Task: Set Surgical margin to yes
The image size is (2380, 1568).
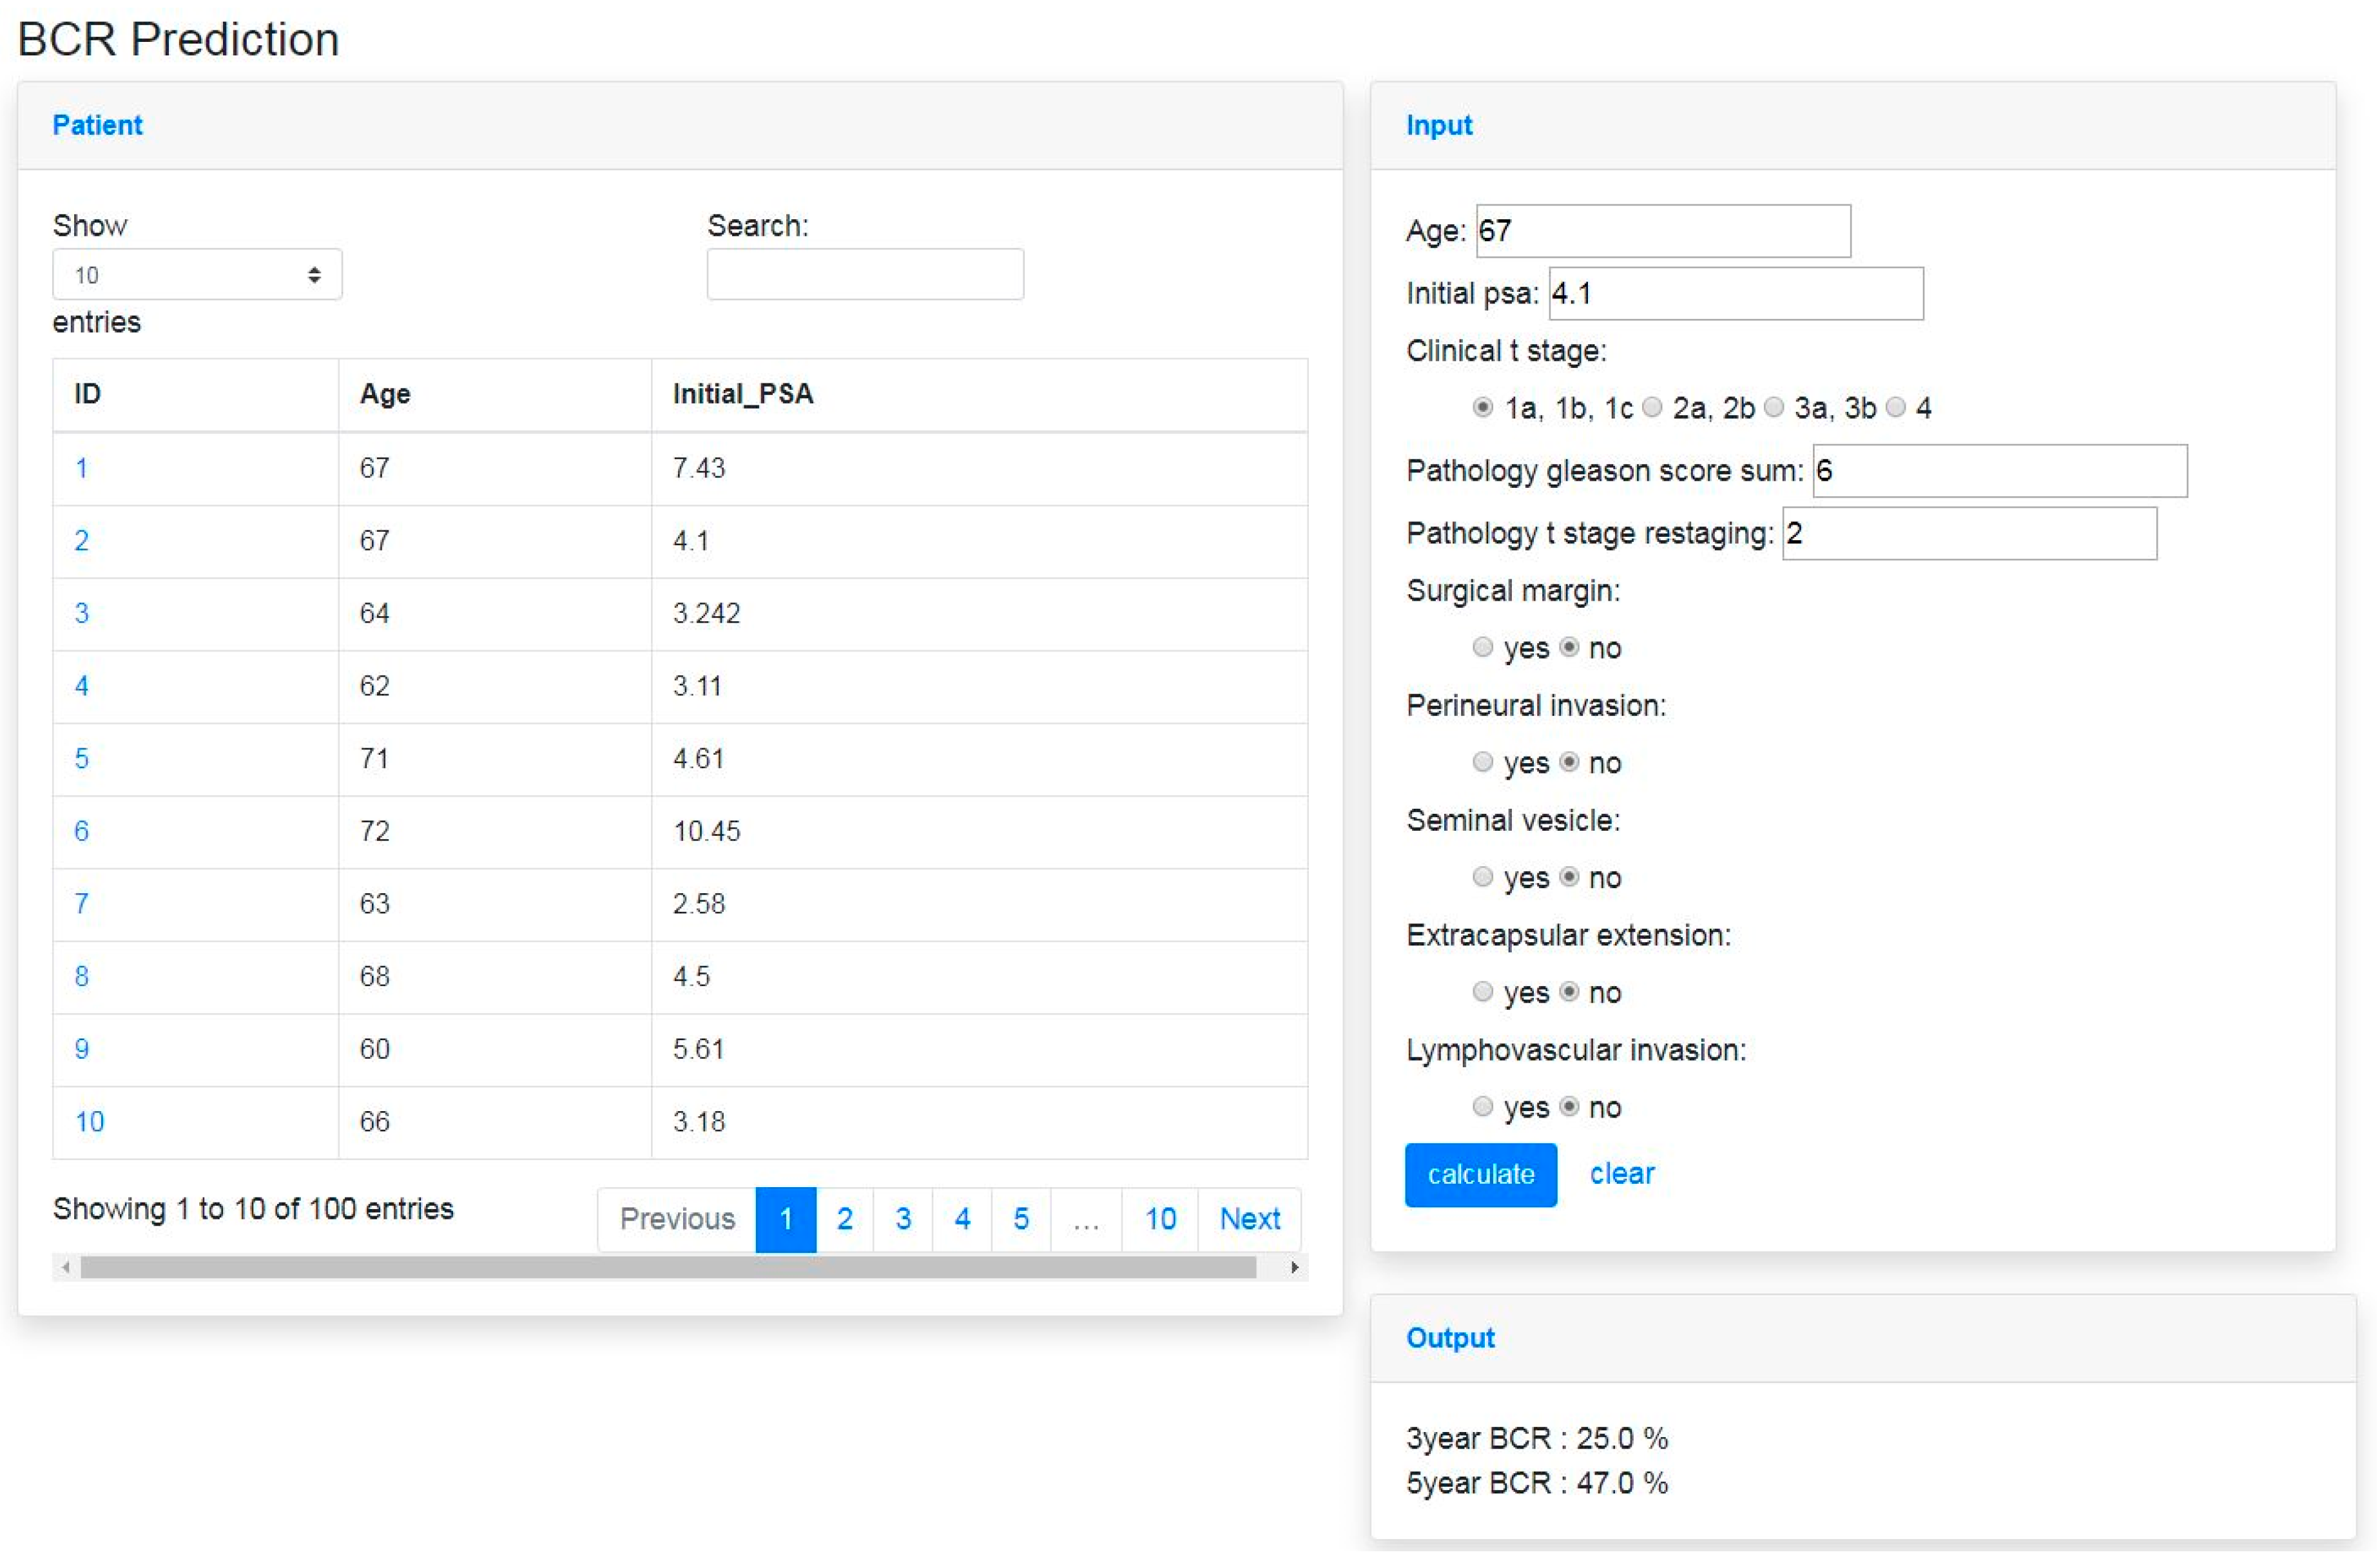Action: coord(1483,648)
